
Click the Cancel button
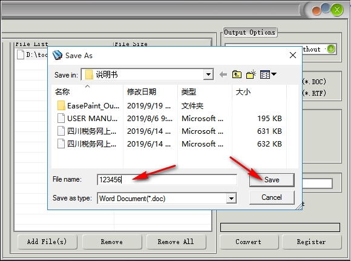[272, 197]
